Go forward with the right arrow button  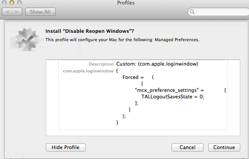pyautogui.click(x=17, y=12)
